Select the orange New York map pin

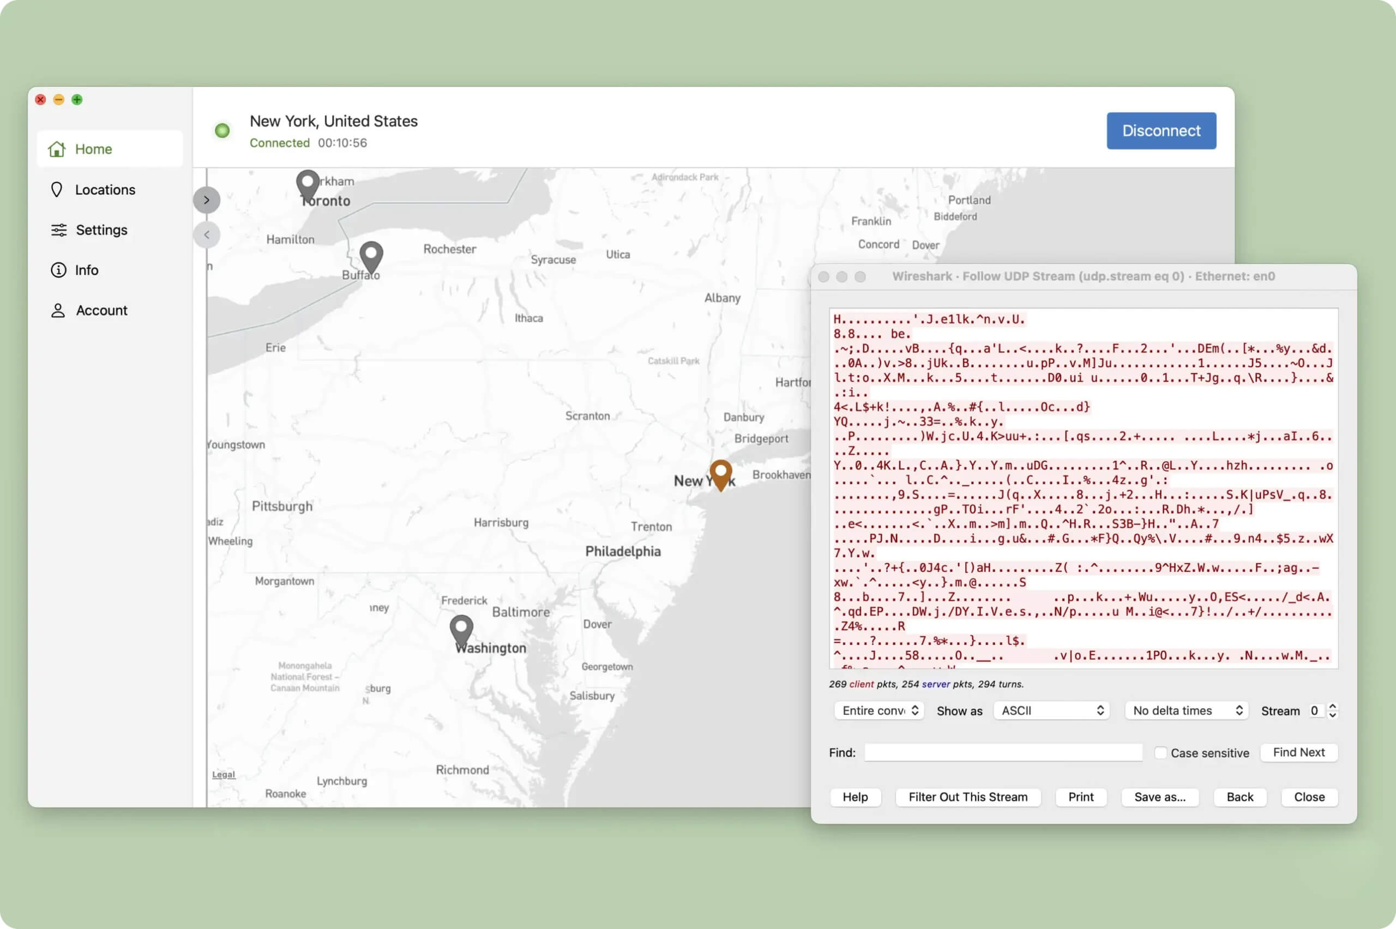coord(720,473)
